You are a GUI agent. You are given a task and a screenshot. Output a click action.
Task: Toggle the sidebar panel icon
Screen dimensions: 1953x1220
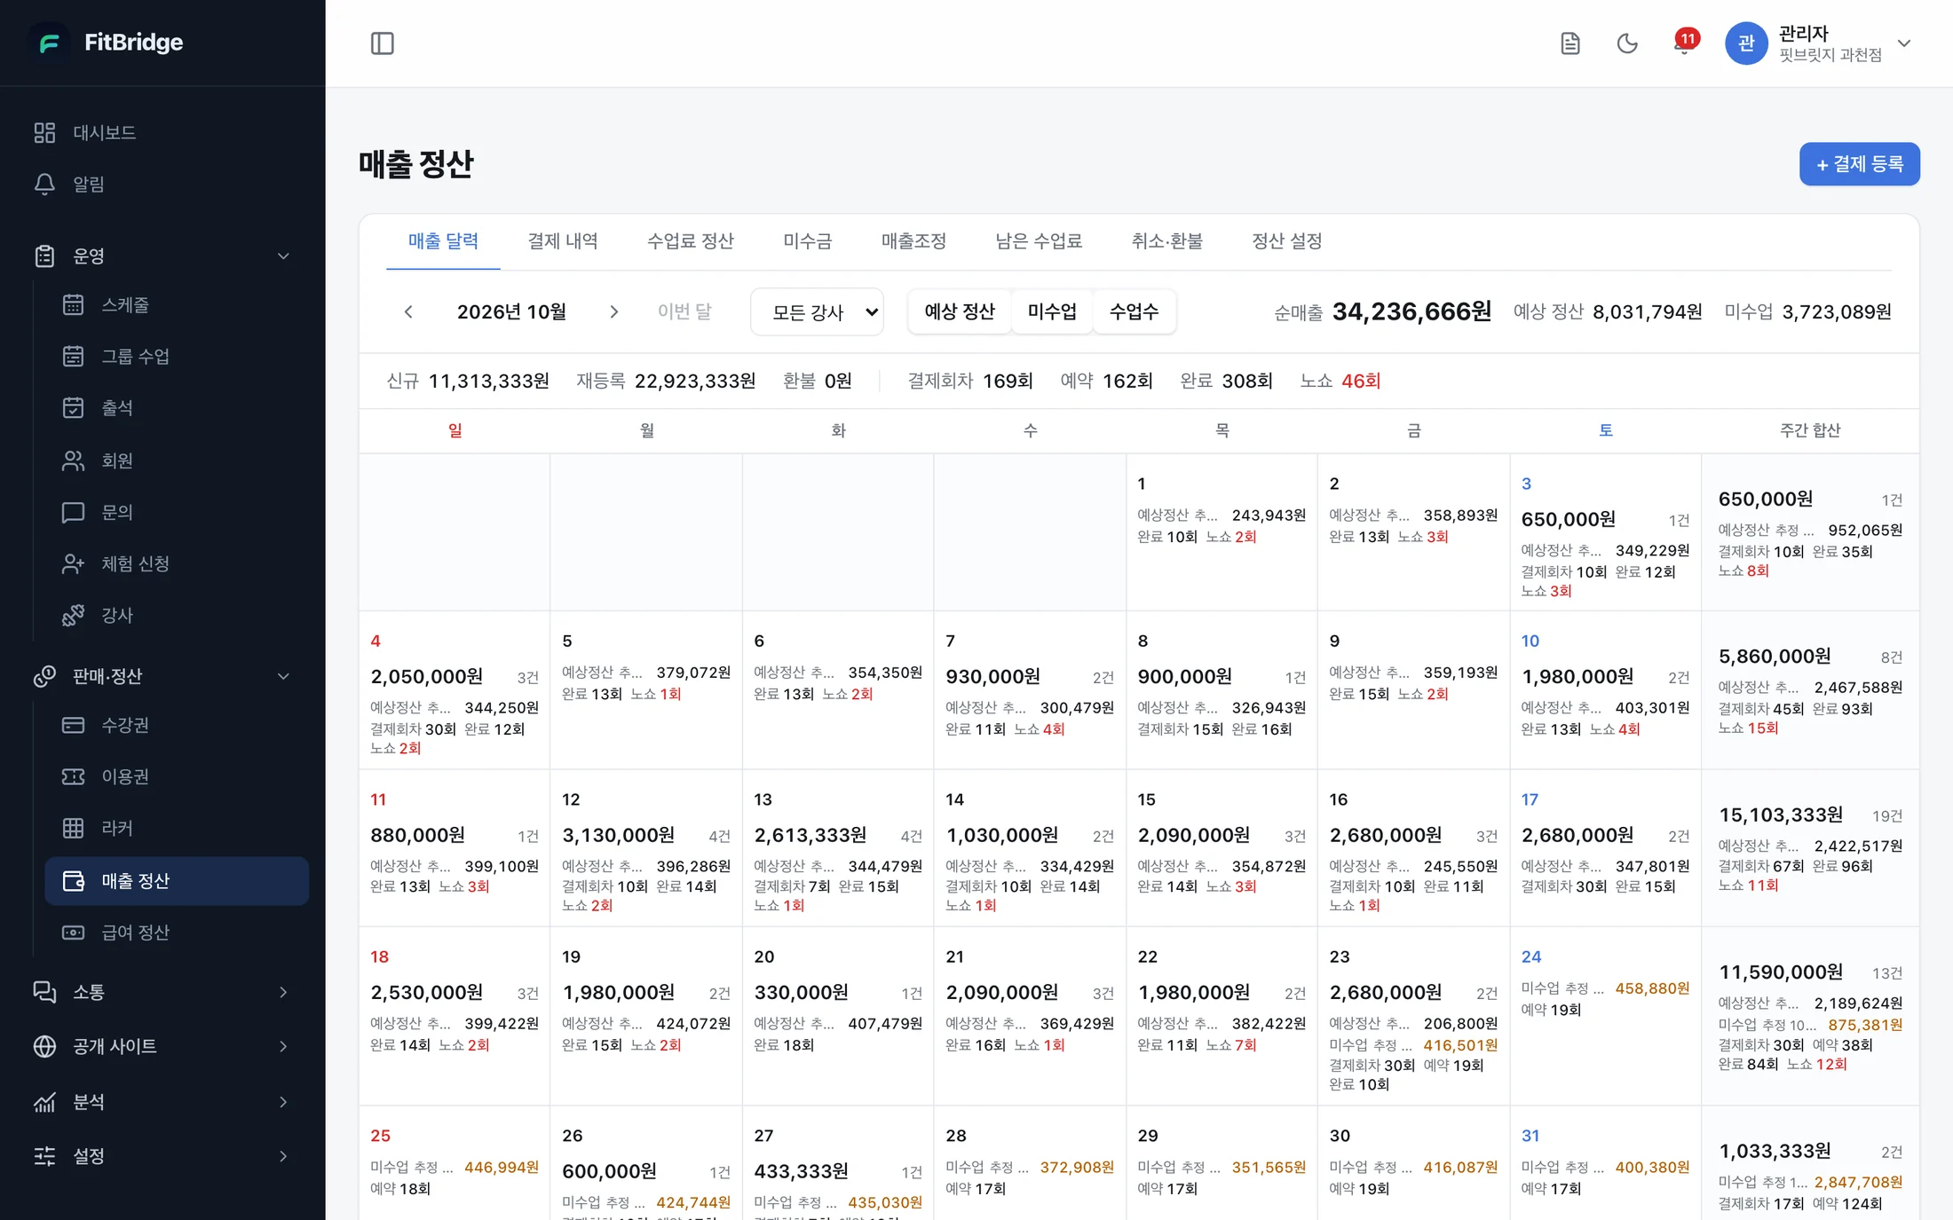coord(382,43)
